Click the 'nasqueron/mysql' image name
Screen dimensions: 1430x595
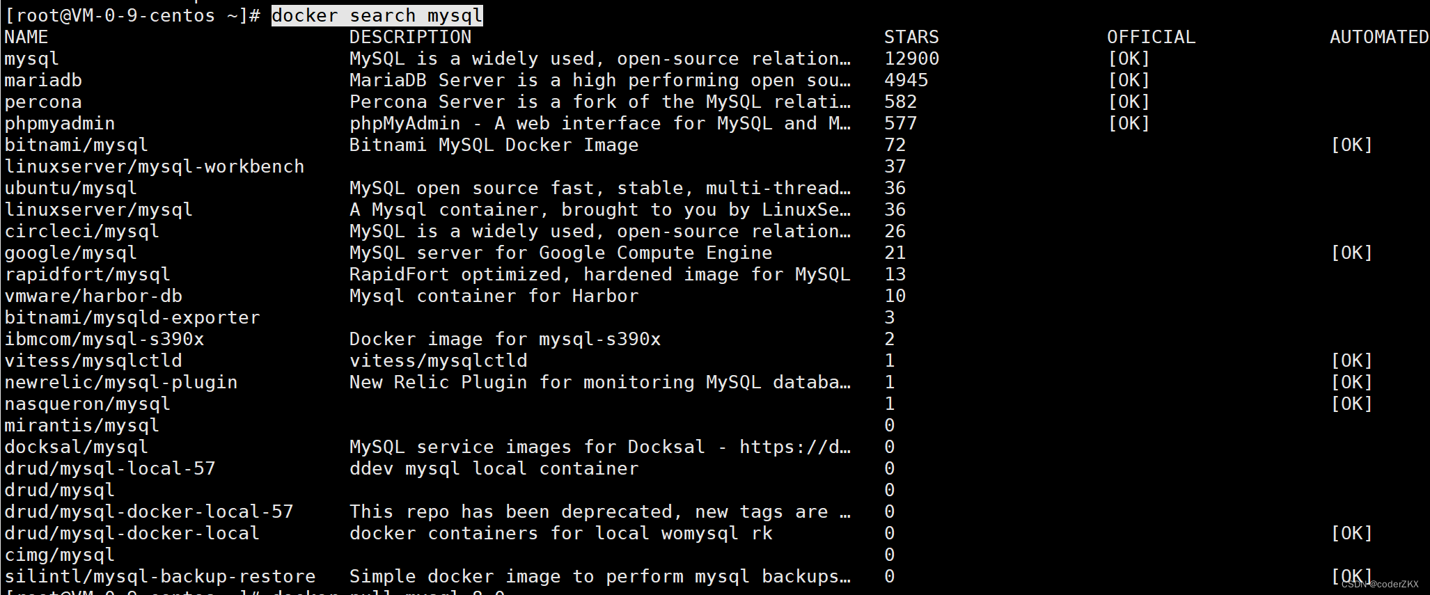(88, 404)
